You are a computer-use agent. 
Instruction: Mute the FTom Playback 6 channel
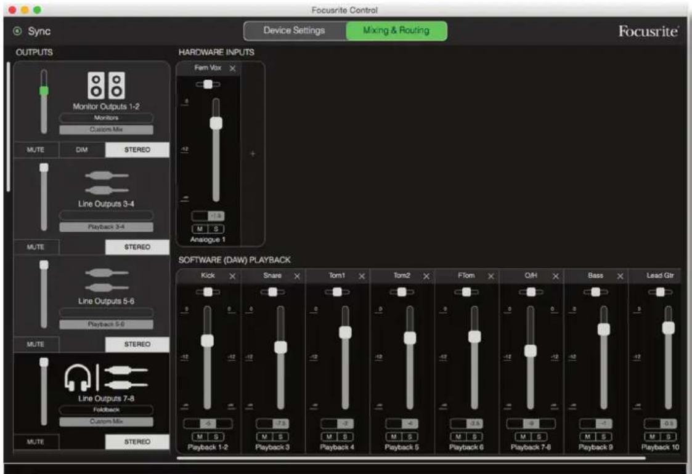pos(458,436)
